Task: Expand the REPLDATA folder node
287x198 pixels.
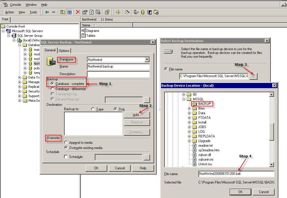Action: 189,136
